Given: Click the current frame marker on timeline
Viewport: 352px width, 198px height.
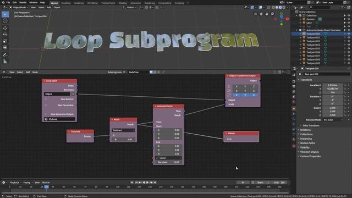Looking at the screenshot, I should click(x=46, y=187).
